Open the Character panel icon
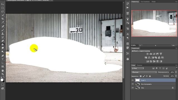This screenshot has height=100, width=178. pos(128,34)
